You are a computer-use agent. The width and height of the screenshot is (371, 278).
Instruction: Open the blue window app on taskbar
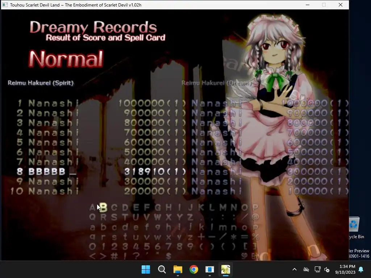point(210,269)
